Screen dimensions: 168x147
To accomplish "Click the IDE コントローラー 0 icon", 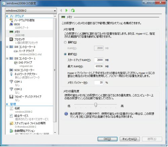I will [11, 47].
